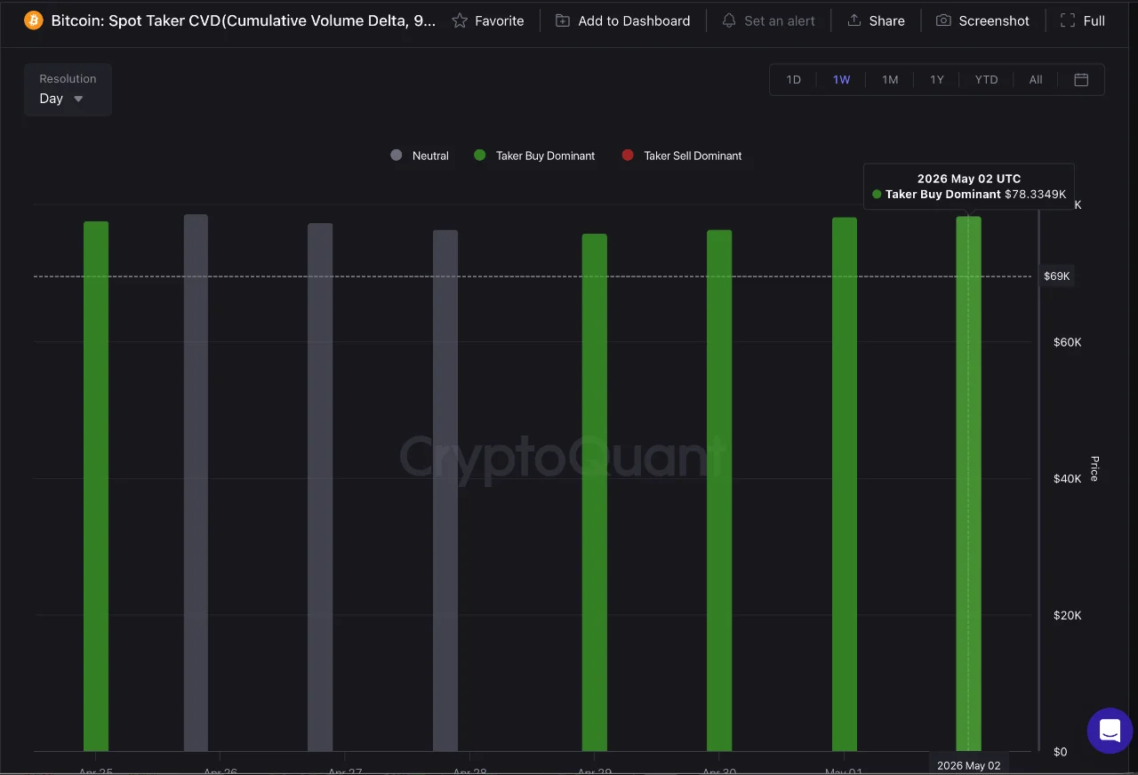The width and height of the screenshot is (1138, 775).
Task: Click the gray Apr 27 bar
Action: (x=320, y=487)
